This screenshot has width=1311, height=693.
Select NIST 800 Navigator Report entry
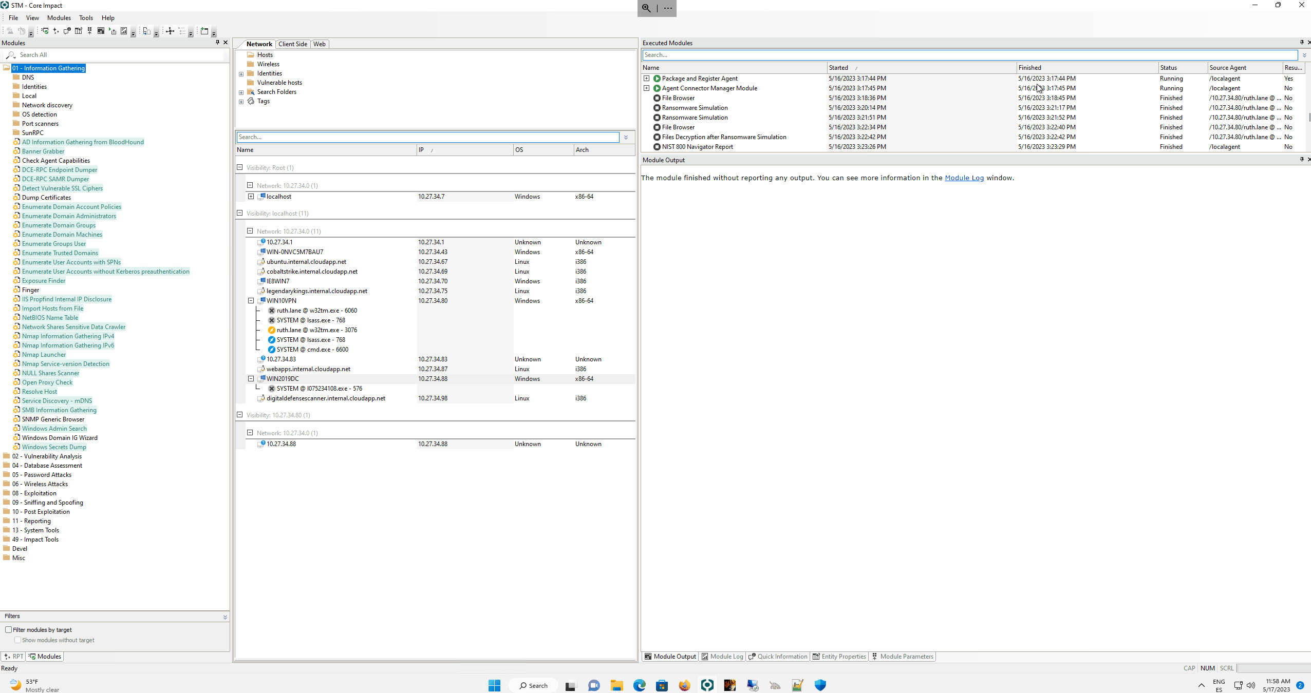697,147
